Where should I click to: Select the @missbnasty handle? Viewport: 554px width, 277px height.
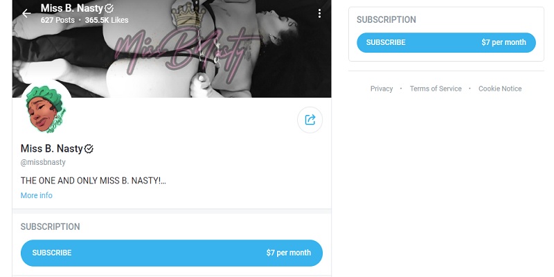[43, 162]
